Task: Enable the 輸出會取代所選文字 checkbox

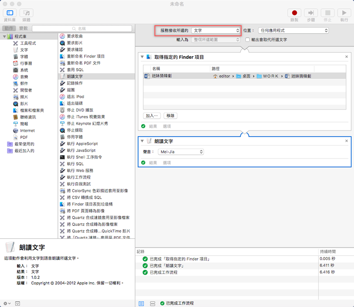Action: (248, 39)
